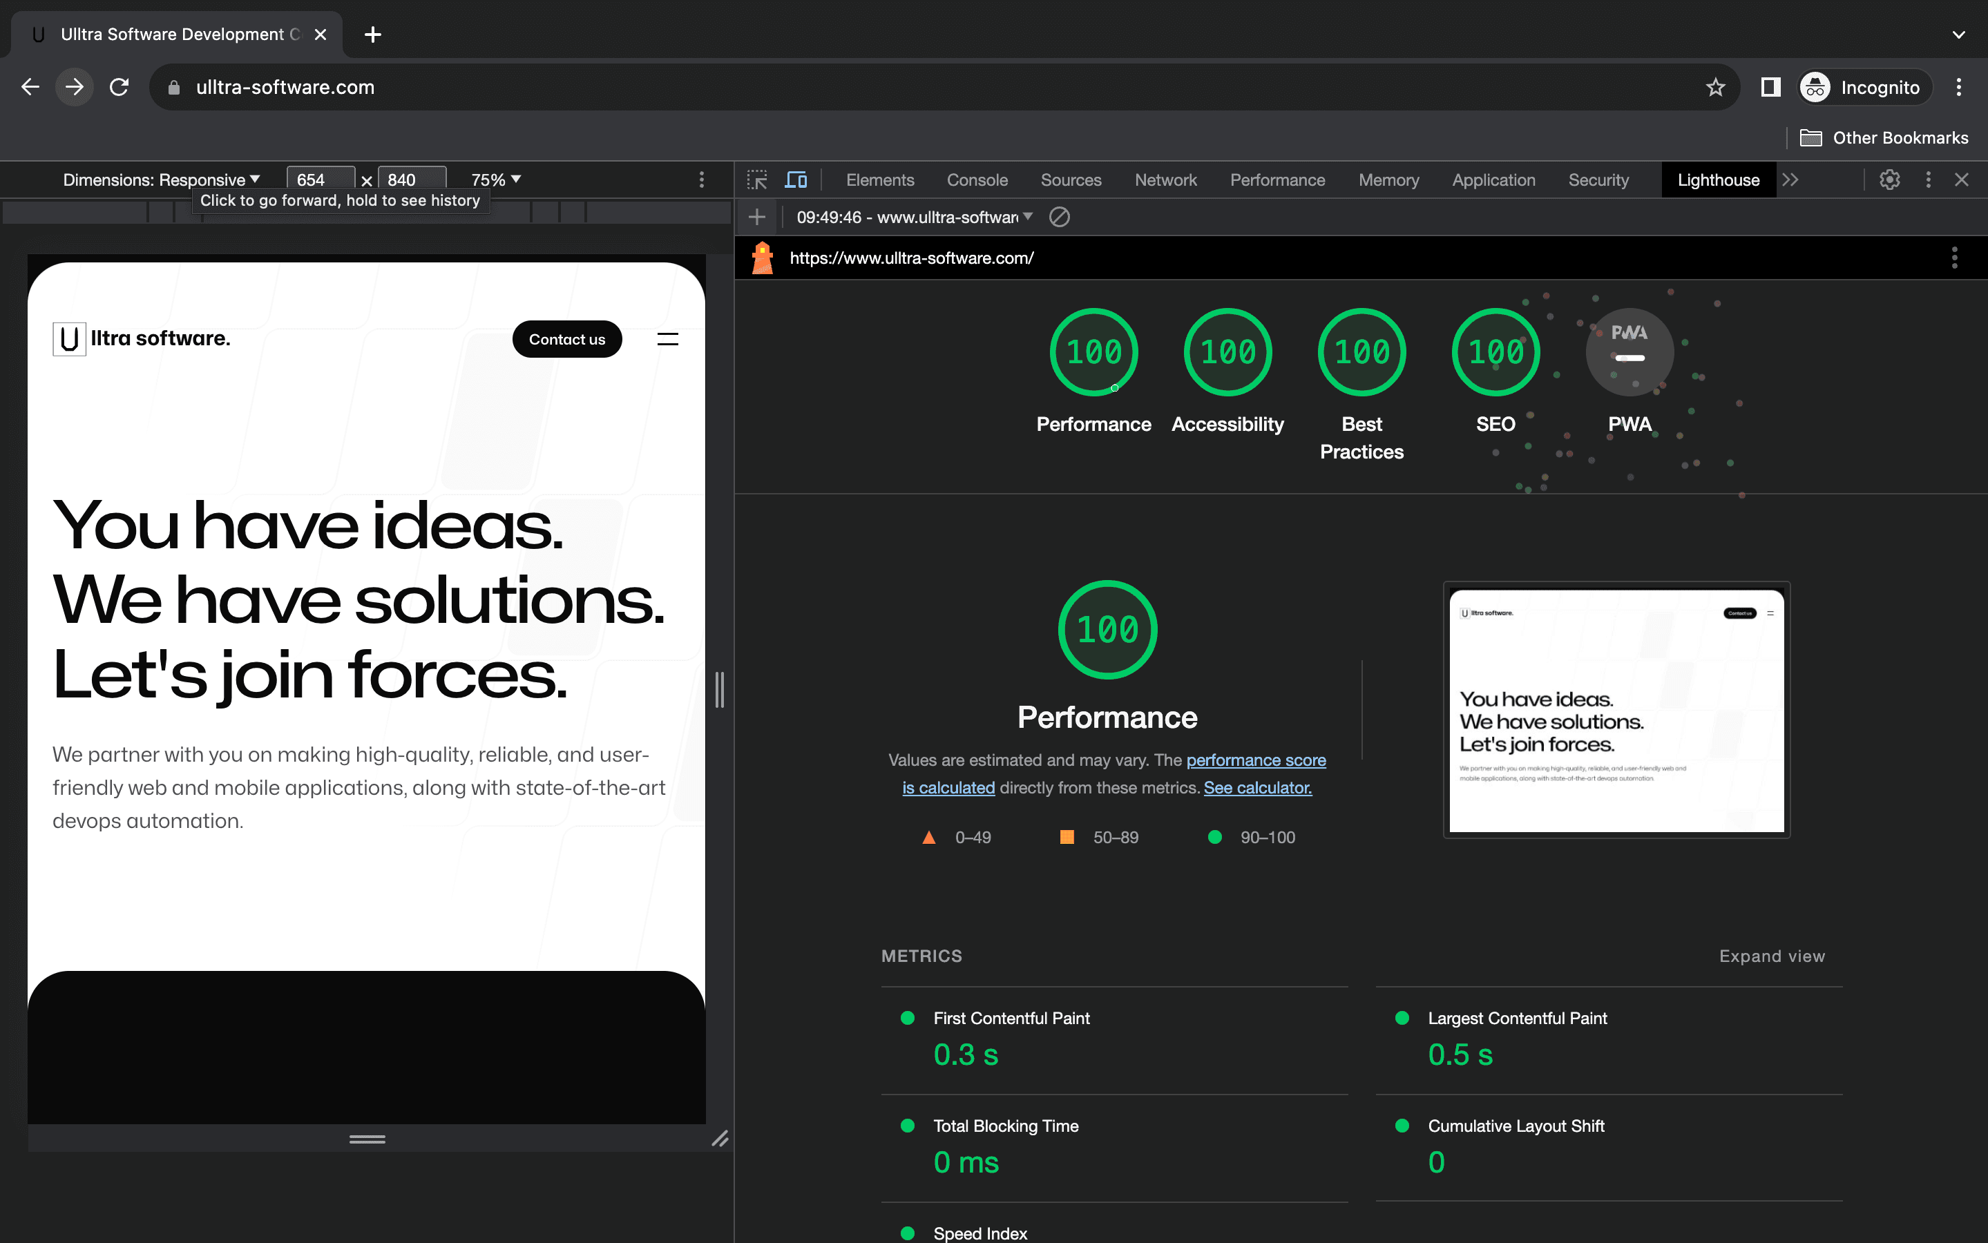Click Total Blocking Time metric
1988x1243 pixels.
(1114, 1148)
